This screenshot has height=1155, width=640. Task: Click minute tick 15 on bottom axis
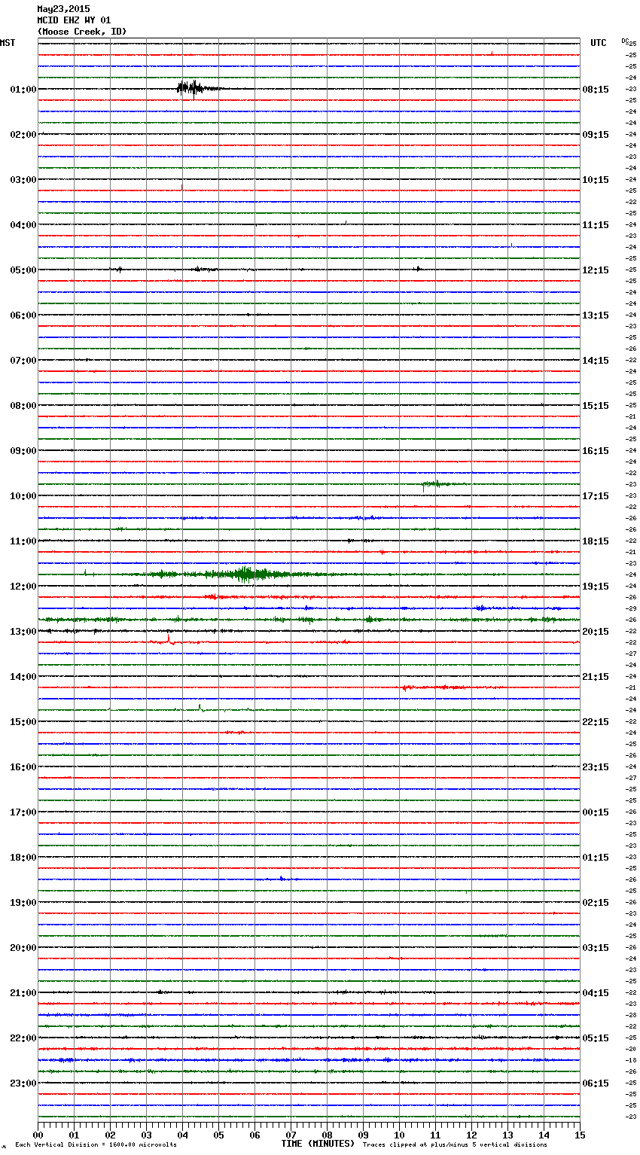pos(580,1135)
